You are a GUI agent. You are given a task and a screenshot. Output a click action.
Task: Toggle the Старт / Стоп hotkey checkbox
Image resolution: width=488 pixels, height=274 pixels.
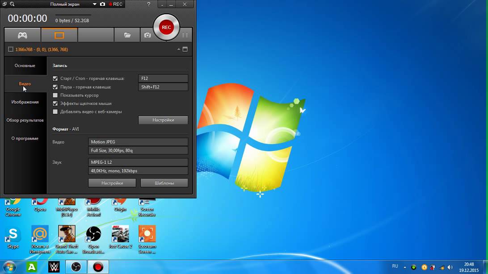click(x=55, y=78)
